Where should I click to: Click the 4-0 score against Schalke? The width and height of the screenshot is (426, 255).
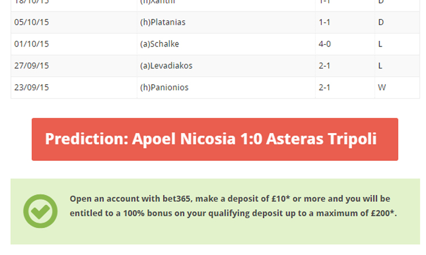[345, 44]
